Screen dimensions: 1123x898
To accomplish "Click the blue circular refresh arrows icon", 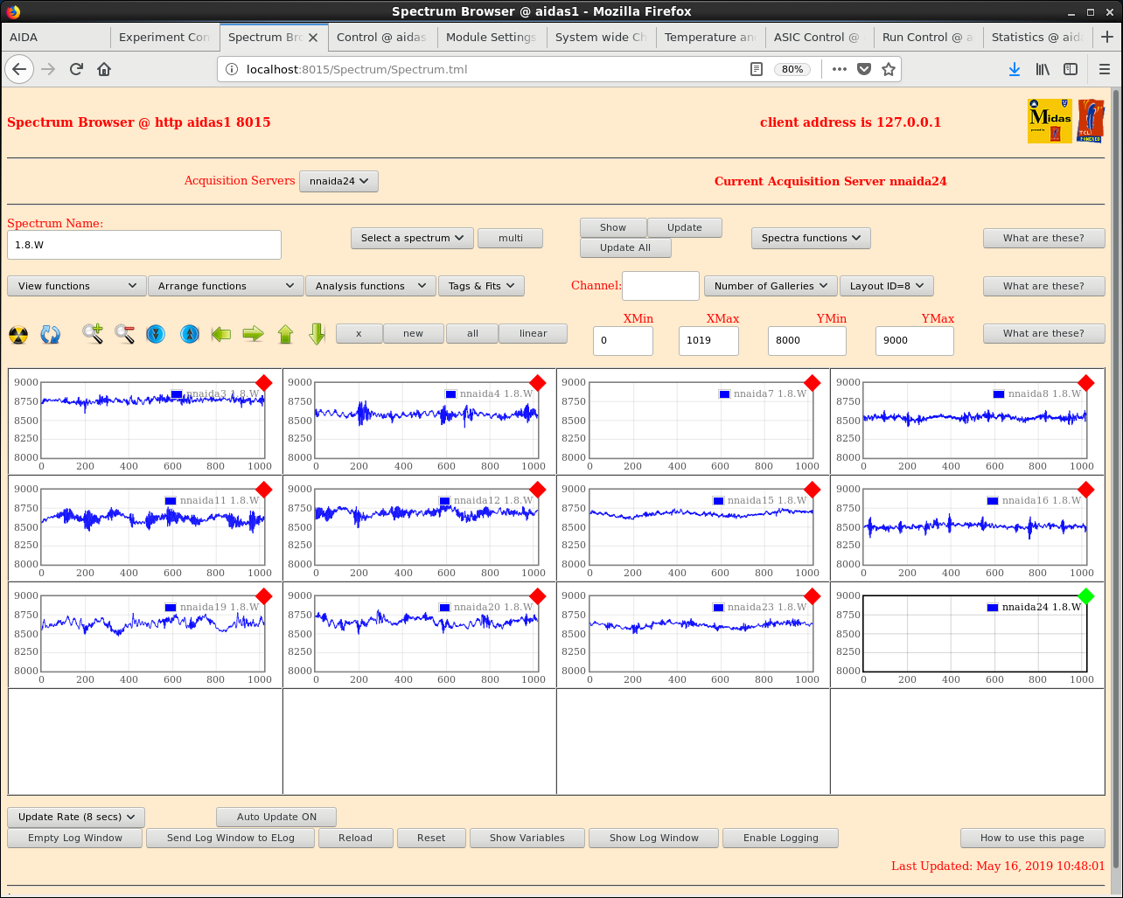I will tap(51, 334).
